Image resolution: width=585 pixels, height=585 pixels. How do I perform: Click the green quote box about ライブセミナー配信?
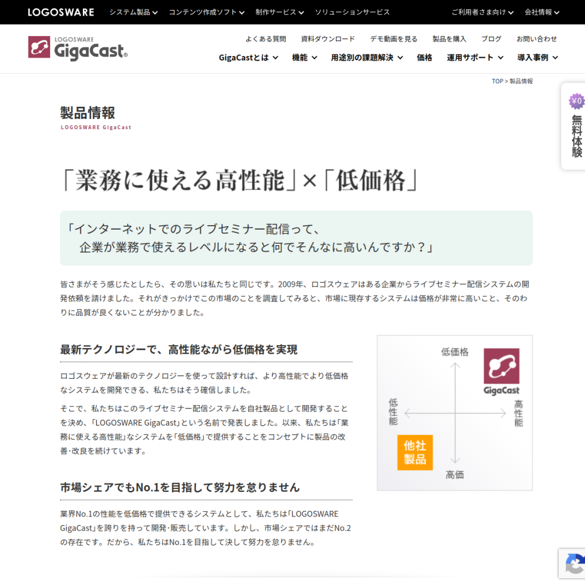tap(296, 238)
